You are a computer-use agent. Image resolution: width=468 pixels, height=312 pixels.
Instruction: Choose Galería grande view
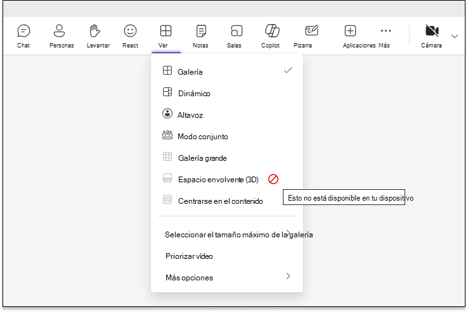[x=227, y=158]
